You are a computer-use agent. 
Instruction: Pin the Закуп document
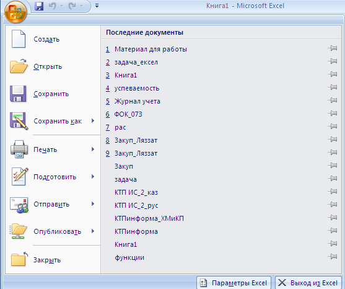[x=333, y=166]
